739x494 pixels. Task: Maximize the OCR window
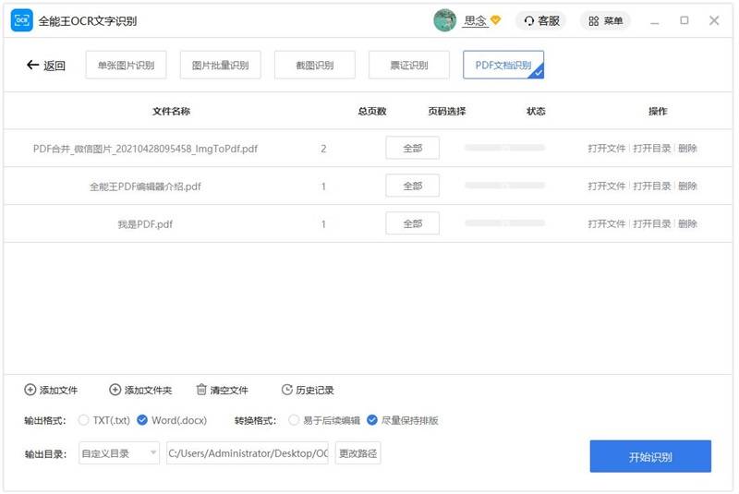pyautogui.click(x=684, y=20)
